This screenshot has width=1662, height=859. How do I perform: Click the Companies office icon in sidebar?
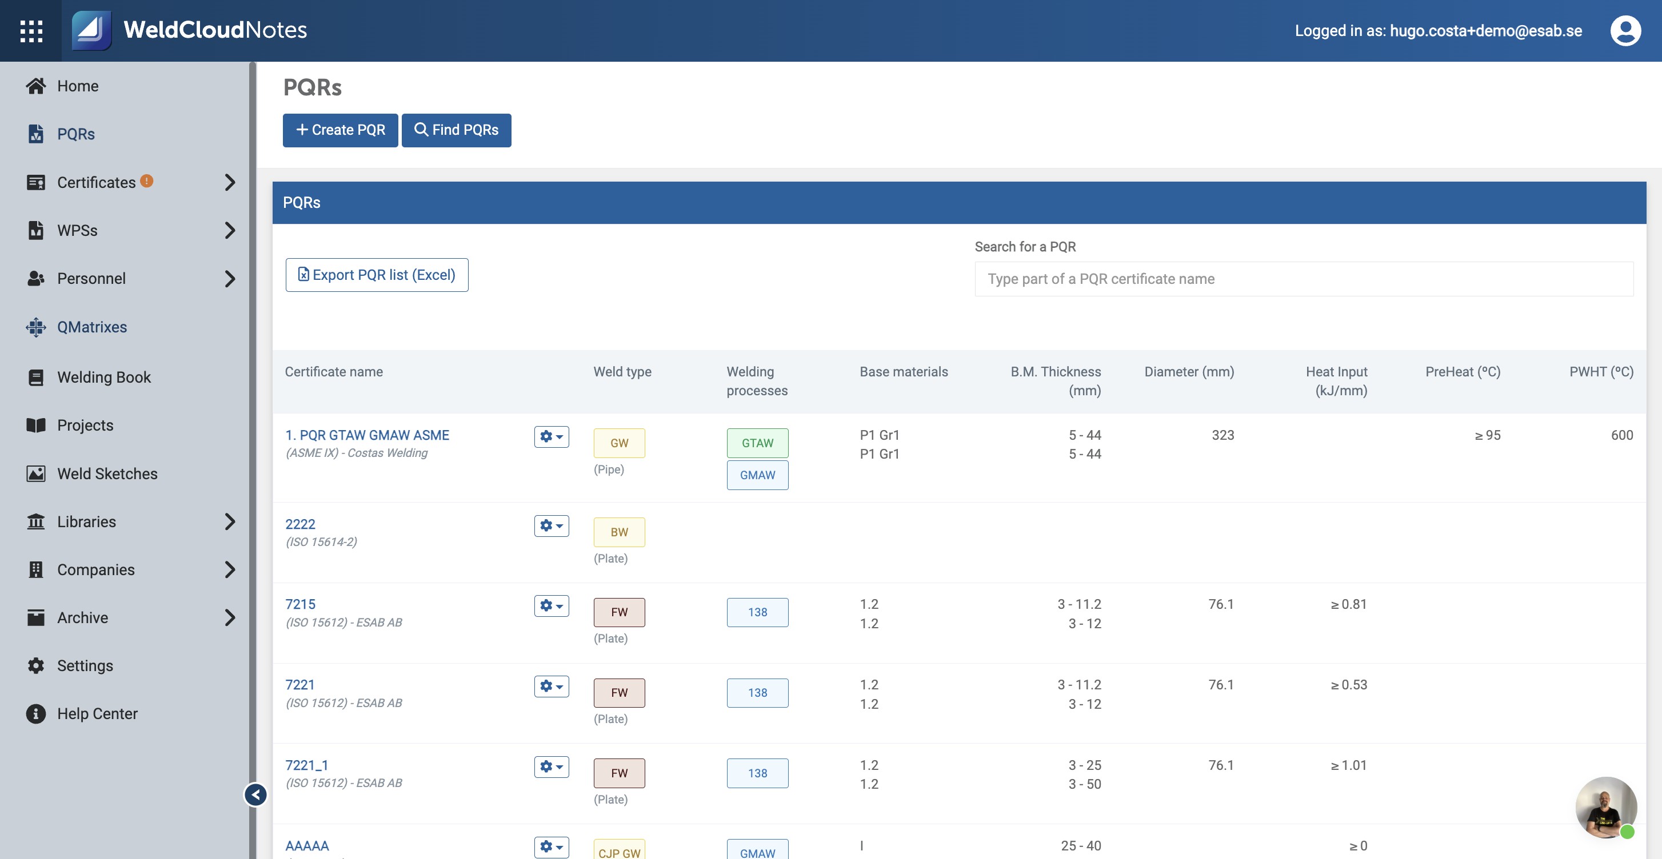(36, 569)
